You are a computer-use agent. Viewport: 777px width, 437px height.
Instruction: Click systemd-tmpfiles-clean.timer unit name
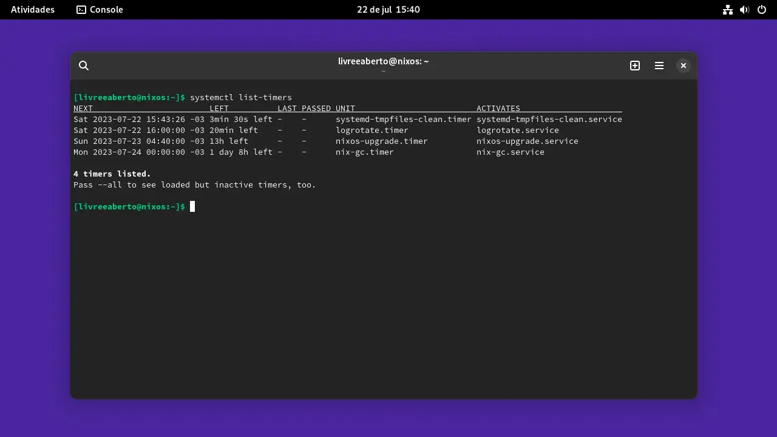point(404,120)
